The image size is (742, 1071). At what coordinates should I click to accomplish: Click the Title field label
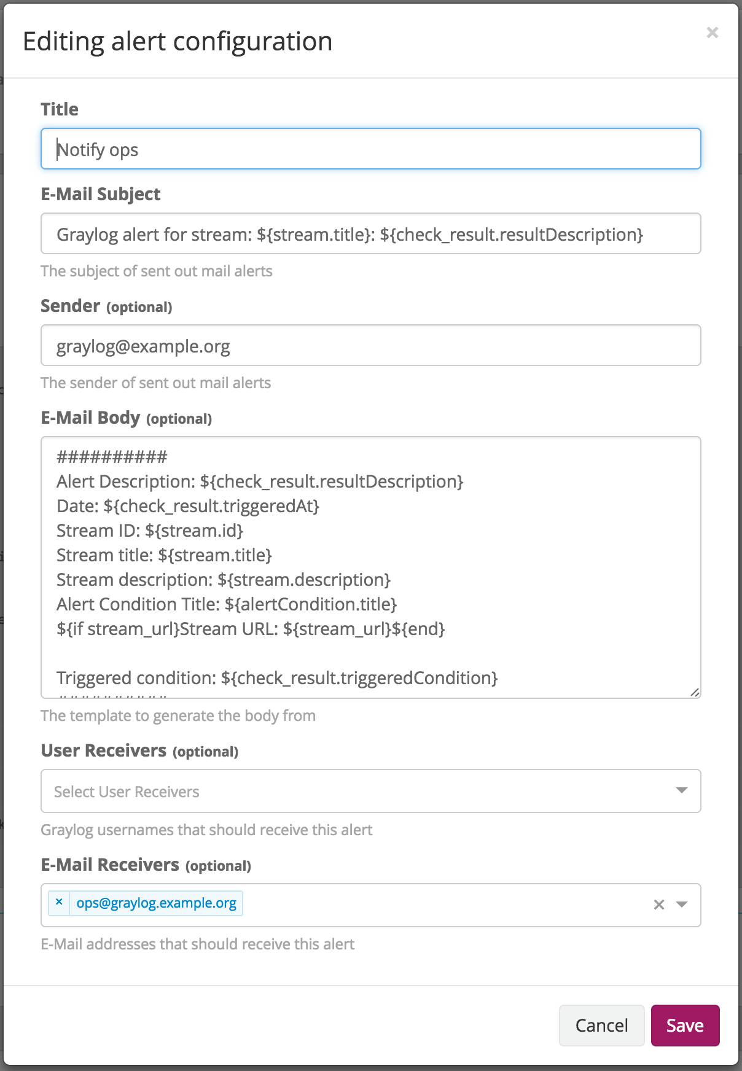60,109
